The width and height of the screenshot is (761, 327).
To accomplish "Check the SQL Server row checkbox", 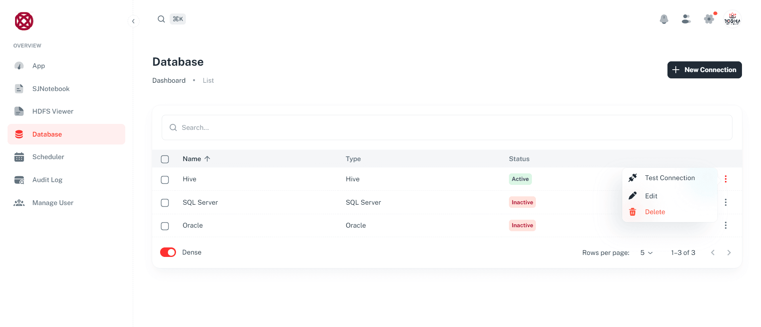I will point(165,203).
